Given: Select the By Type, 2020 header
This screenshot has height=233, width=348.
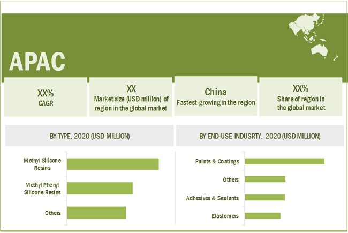Looking at the screenshot, I should tap(89, 137).
